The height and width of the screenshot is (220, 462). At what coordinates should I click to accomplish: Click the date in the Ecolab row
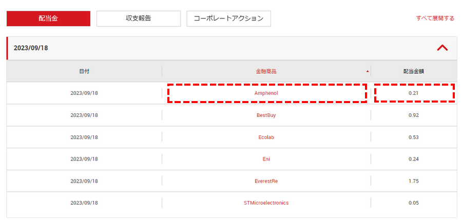(84, 137)
